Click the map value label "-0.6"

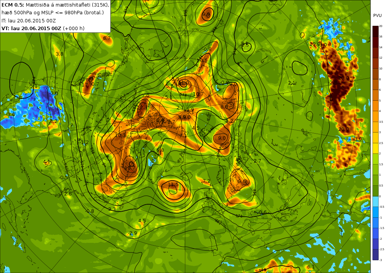click(262, 212)
